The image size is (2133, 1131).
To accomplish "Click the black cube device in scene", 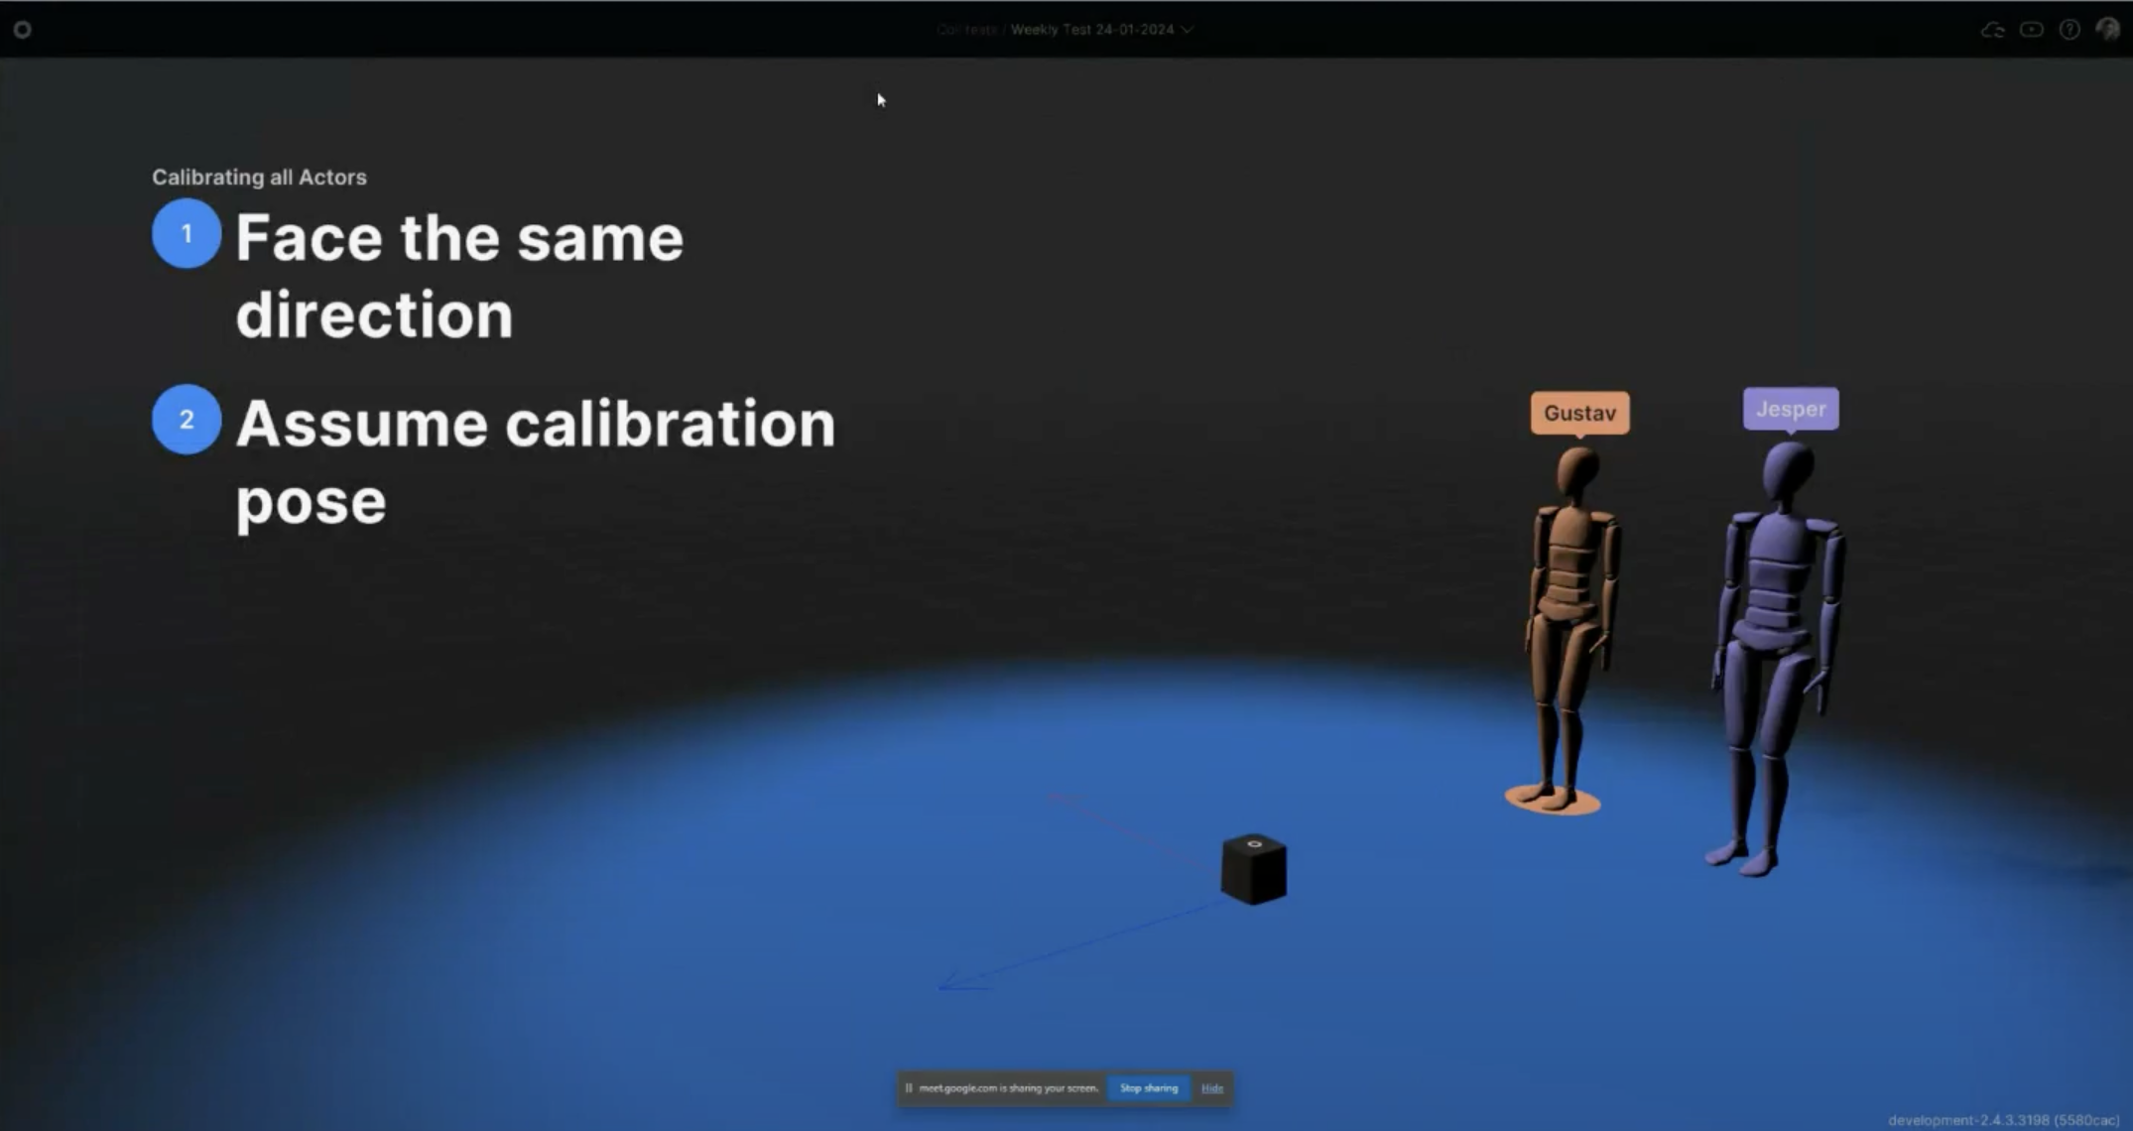I will (x=1254, y=869).
